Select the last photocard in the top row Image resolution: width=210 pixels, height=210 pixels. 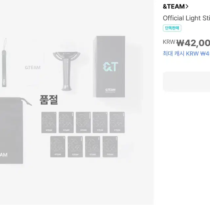(117, 122)
